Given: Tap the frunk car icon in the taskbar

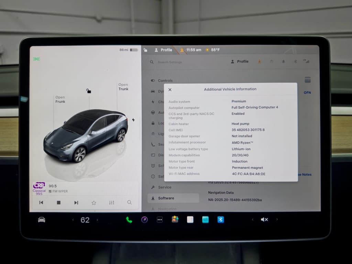Looking at the screenshot, I should 41,220.
